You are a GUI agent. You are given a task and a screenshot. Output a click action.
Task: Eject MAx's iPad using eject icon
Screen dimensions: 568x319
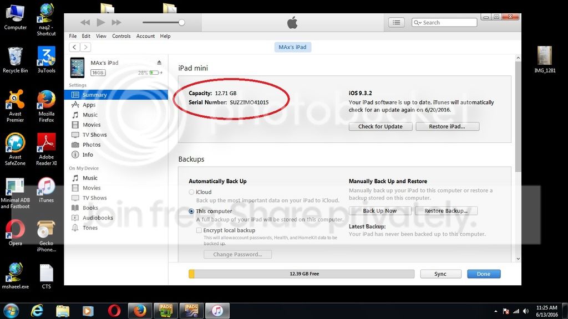[x=159, y=62]
